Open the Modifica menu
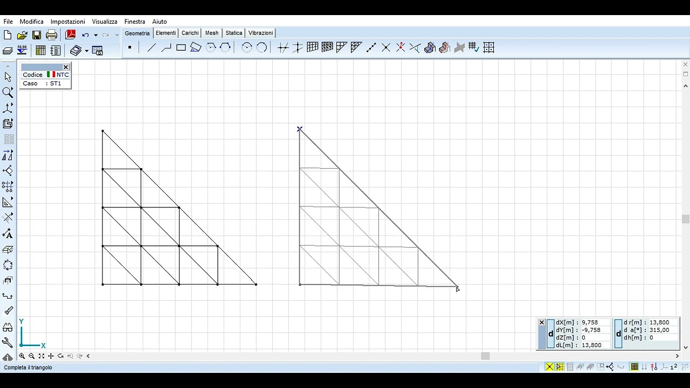Screen dimensions: 690x388 point(32,22)
